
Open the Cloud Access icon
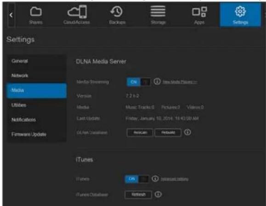(x=77, y=11)
